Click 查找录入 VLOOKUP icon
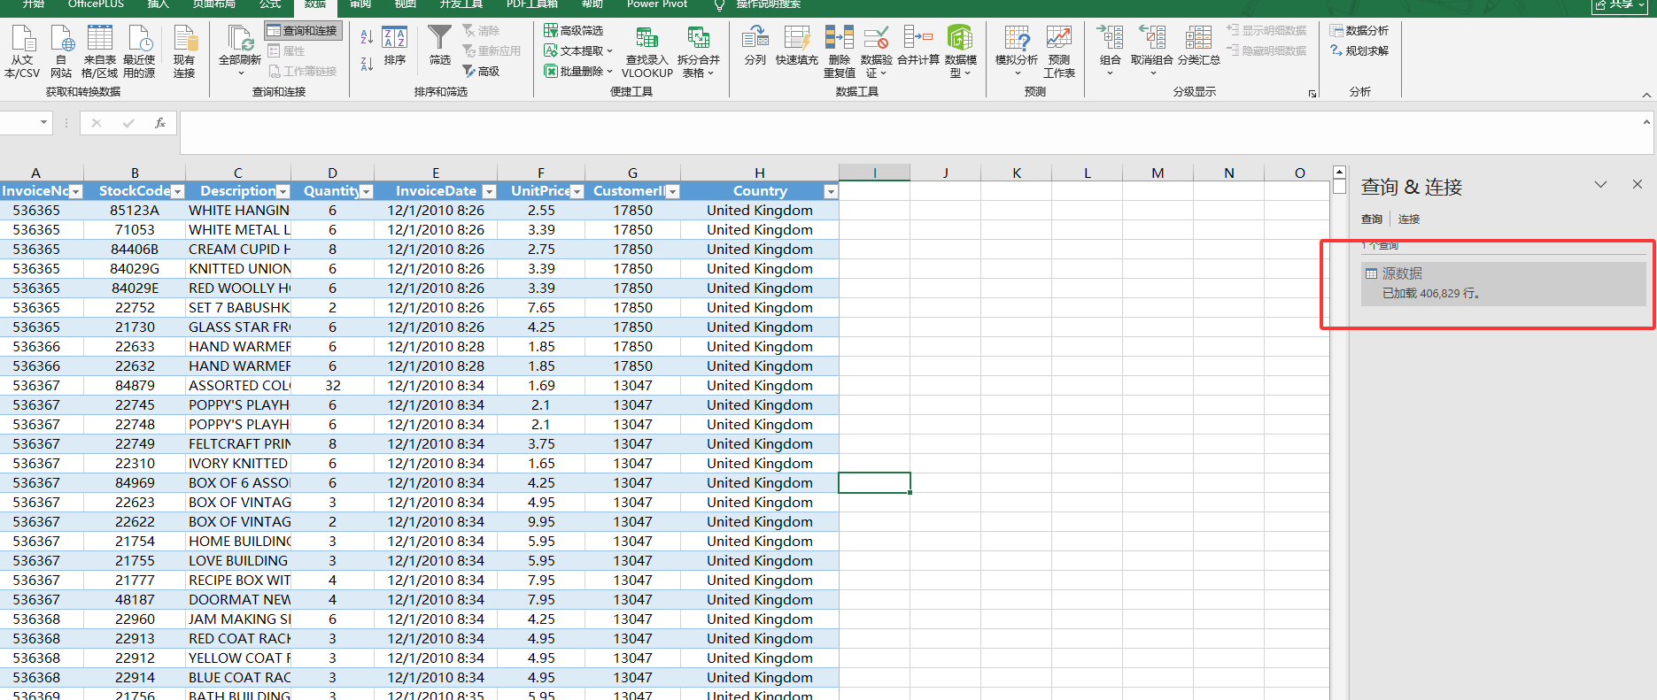 click(x=647, y=51)
